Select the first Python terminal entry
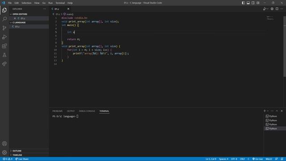Image resolution: width=286 pixels, height=161 pixels. (275, 116)
